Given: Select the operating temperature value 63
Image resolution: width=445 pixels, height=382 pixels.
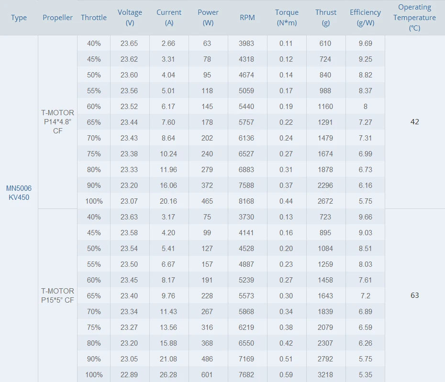Looking at the screenshot, I should pyautogui.click(x=414, y=295).
